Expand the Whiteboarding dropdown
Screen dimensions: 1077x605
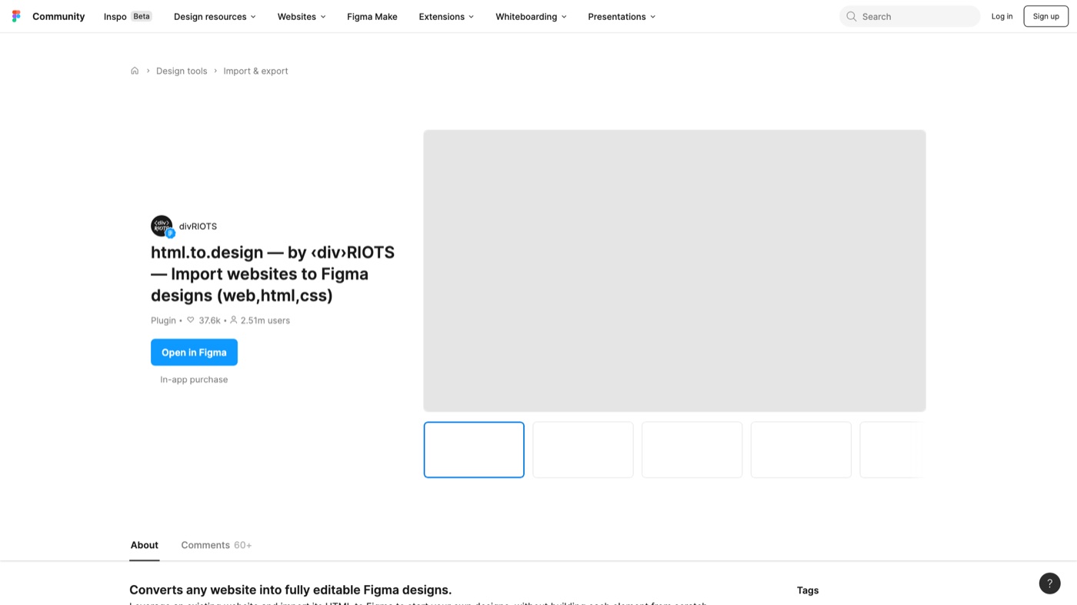pos(531,16)
